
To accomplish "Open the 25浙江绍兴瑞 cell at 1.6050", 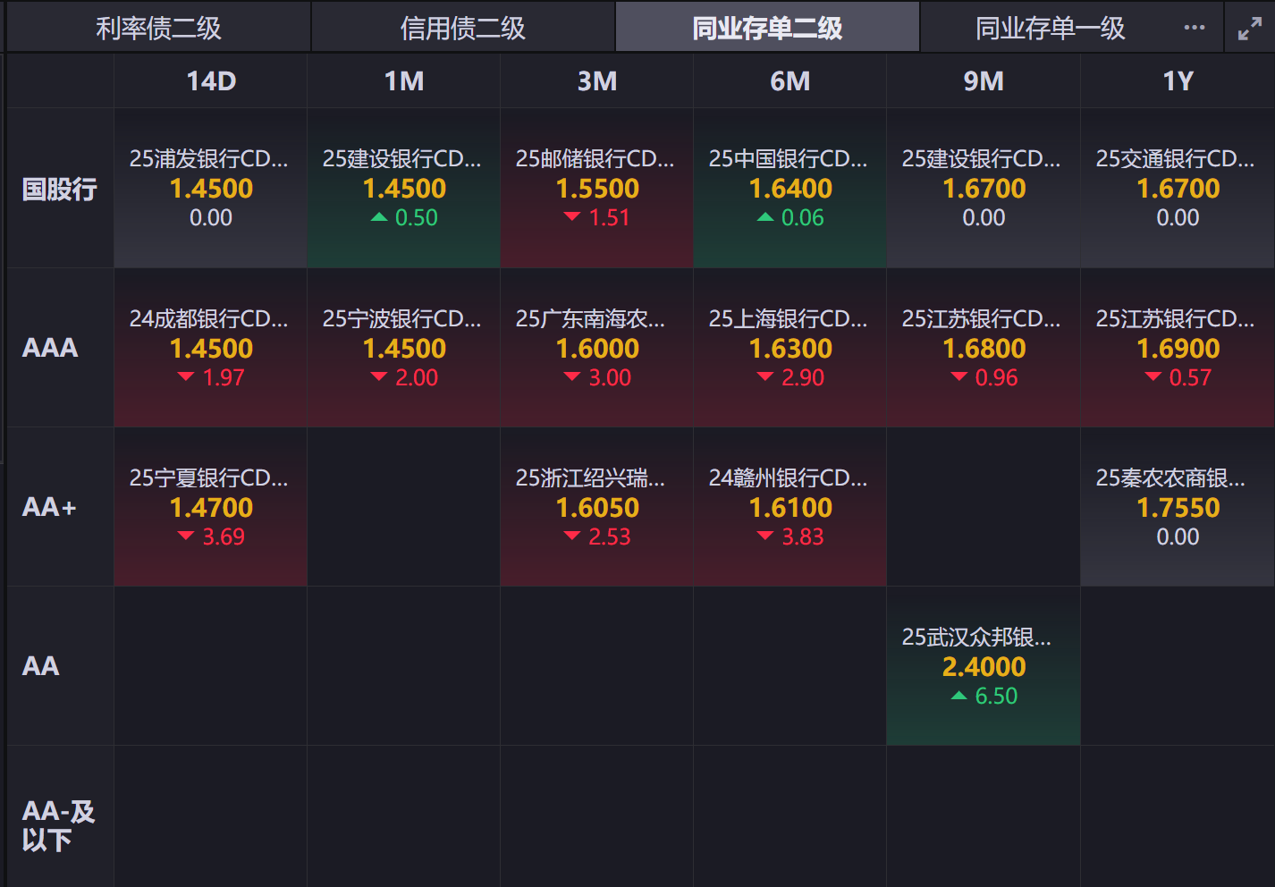I will click(x=597, y=507).
